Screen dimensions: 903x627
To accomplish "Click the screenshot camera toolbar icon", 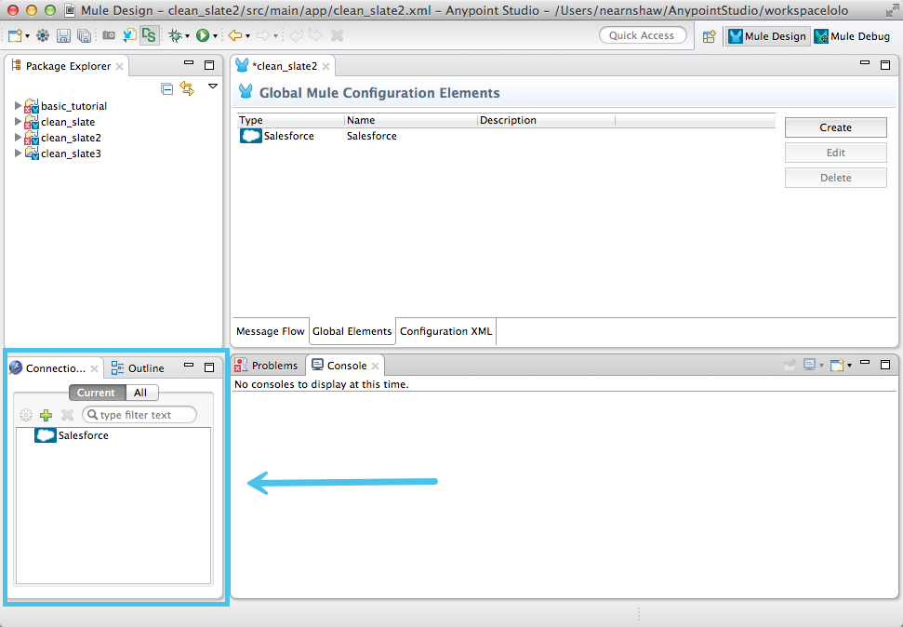I will pyautogui.click(x=110, y=35).
